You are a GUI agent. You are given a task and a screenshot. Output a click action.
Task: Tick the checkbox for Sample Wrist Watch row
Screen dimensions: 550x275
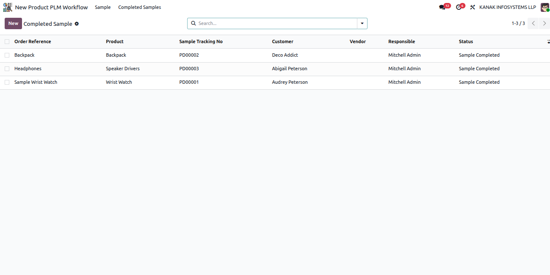(x=7, y=82)
